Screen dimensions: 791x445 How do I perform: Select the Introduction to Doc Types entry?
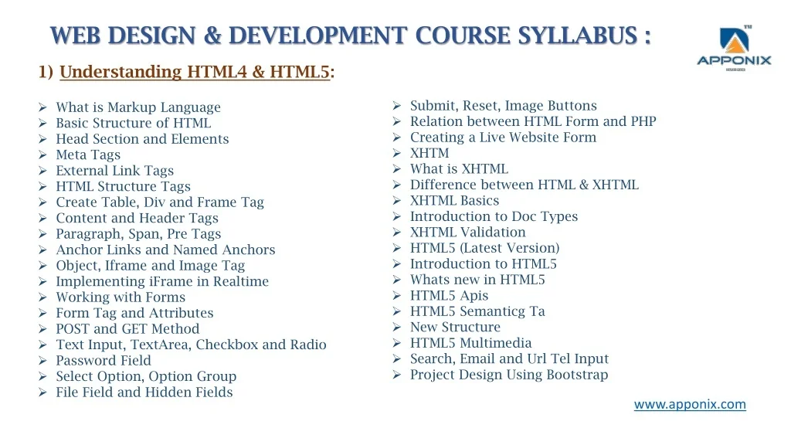click(494, 216)
